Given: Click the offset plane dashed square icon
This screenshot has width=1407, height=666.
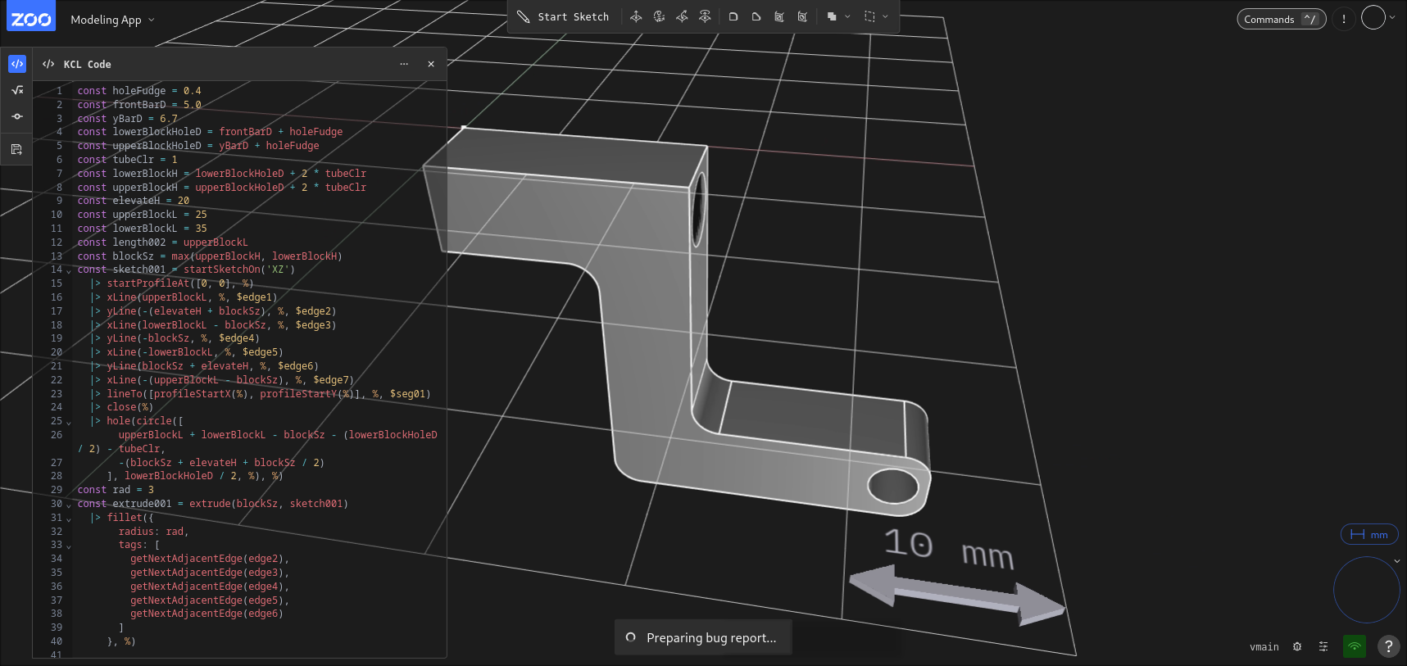Looking at the screenshot, I should [869, 16].
